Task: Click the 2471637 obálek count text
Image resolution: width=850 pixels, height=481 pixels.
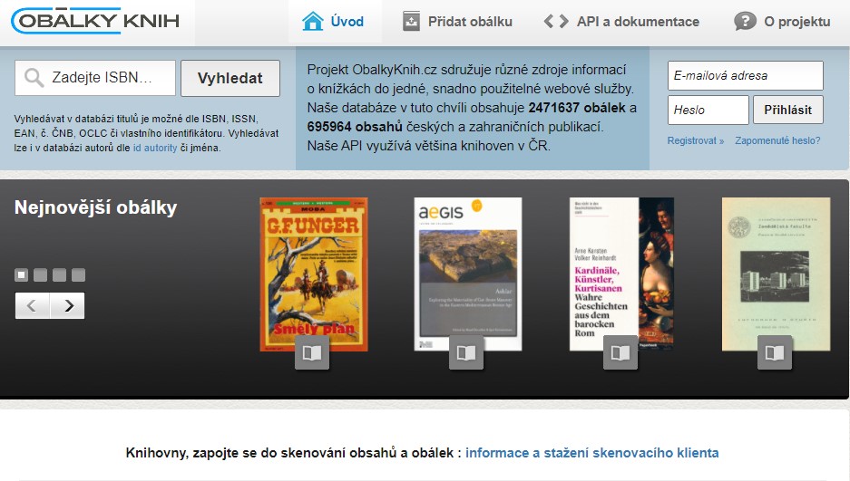Action: click(577, 108)
